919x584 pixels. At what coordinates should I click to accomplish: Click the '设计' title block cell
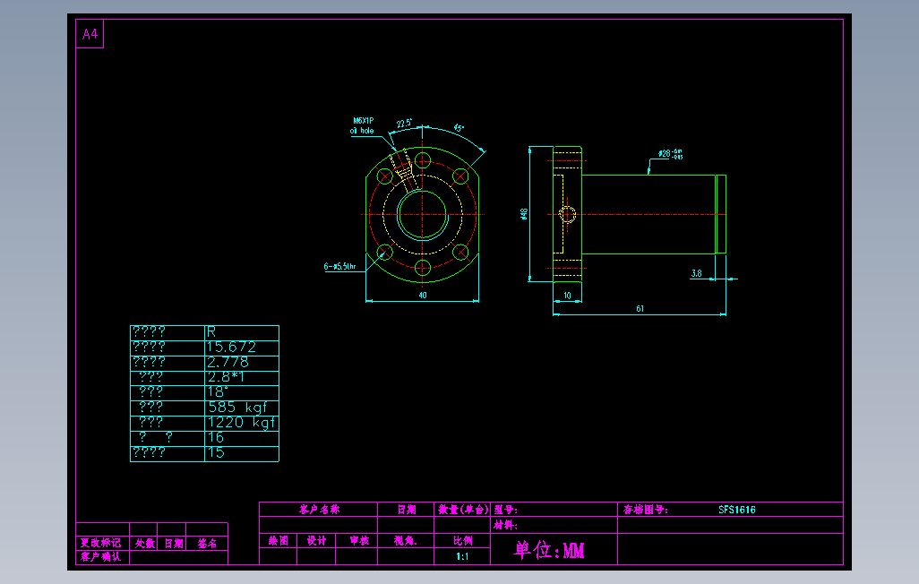point(316,541)
